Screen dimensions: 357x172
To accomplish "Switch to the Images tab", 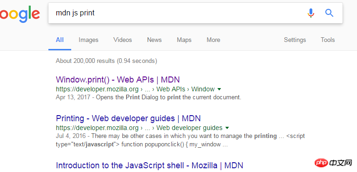I will [x=88, y=40].
